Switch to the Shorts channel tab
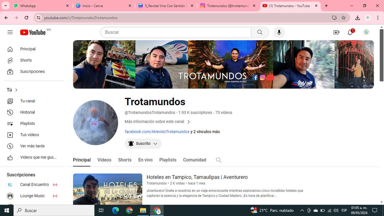Viewport: 384px width, 216px height. coord(125,160)
